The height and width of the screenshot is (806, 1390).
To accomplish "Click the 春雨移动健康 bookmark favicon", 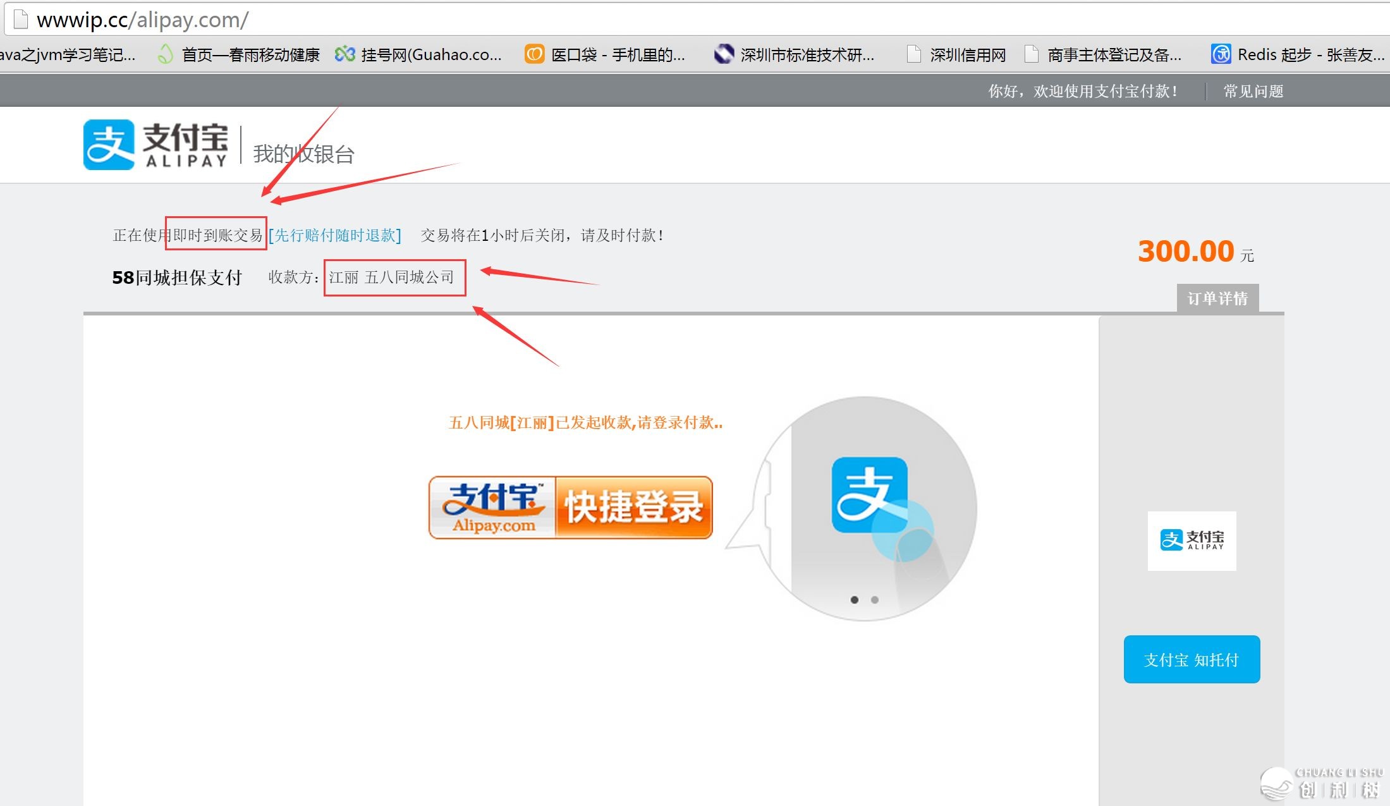I will [166, 54].
